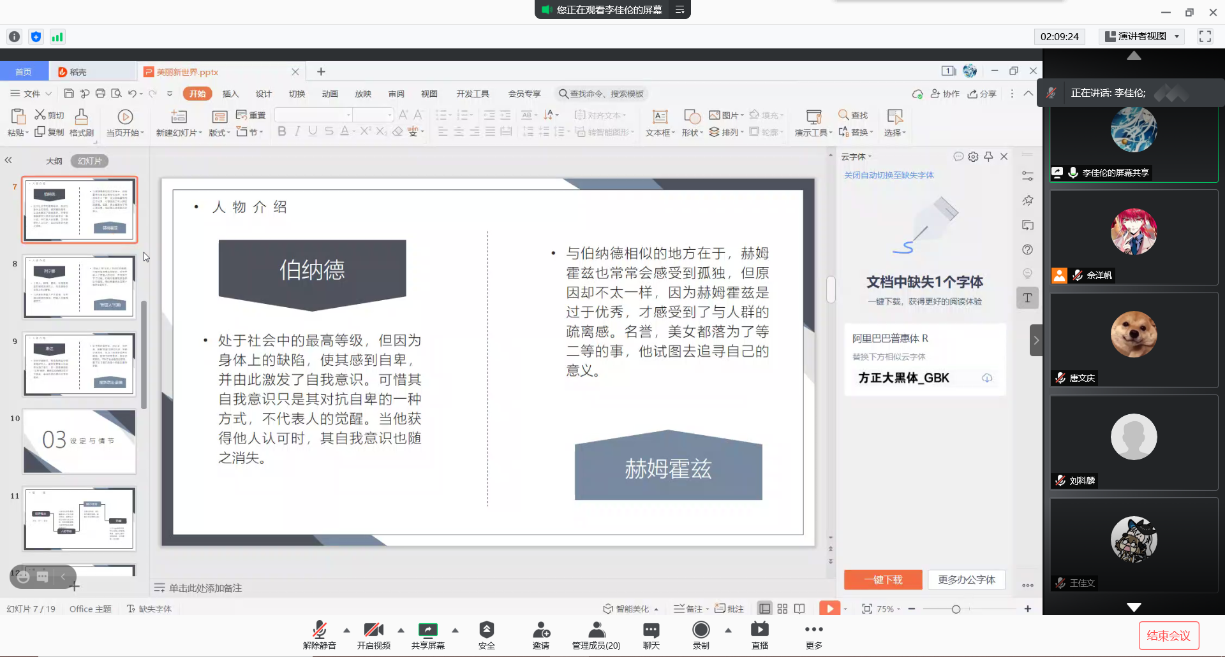
Task: Start slideshow with orange play icon
Action: pos(829,609)
